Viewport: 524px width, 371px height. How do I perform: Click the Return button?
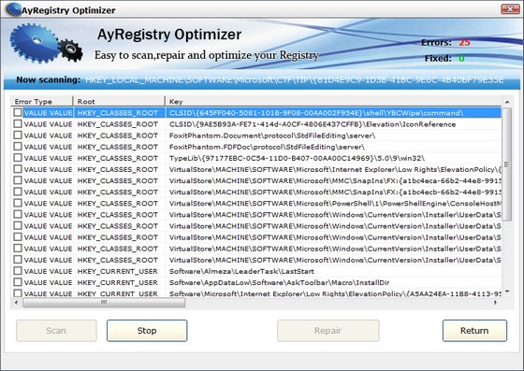pos(474,330)
